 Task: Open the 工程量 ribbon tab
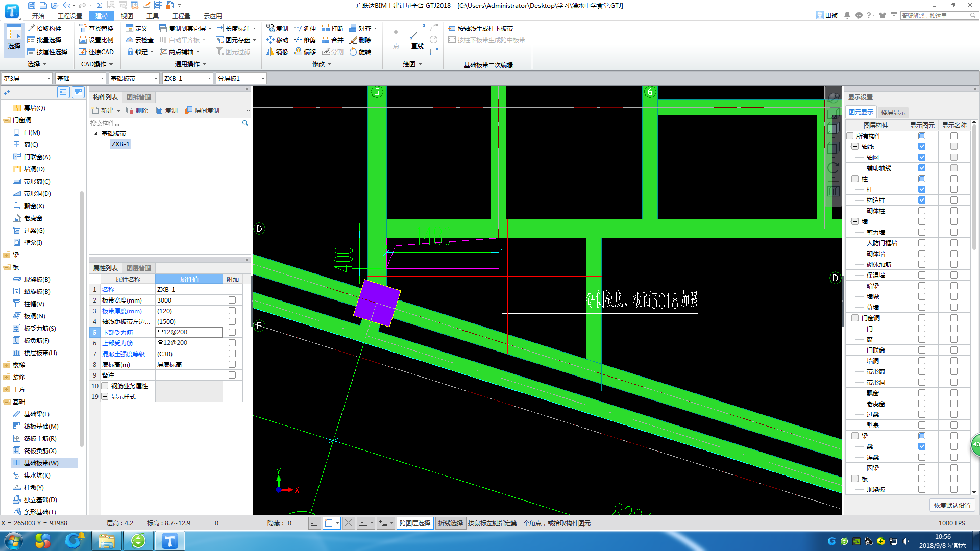tap(181, 16)
